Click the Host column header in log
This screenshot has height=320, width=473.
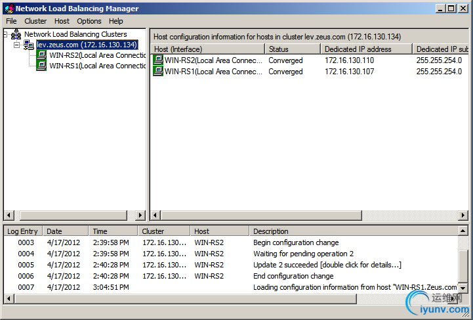click(220, 231)
